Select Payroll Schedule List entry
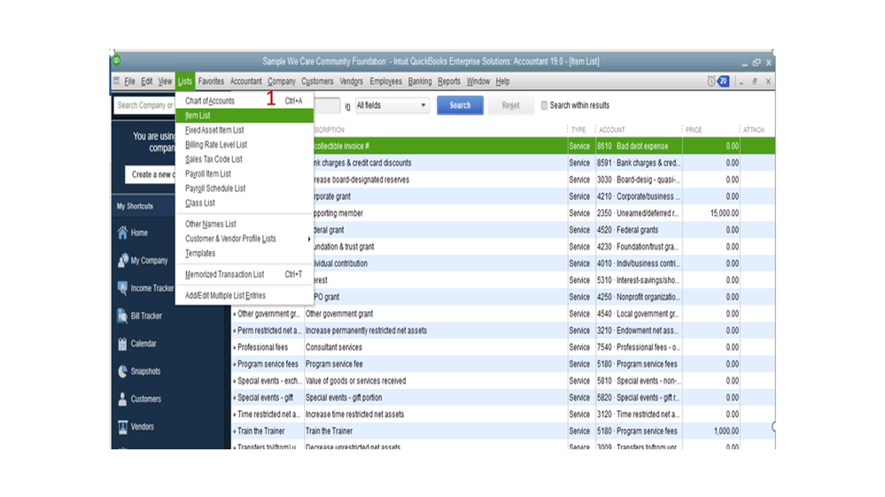 [x=245, y=188]
